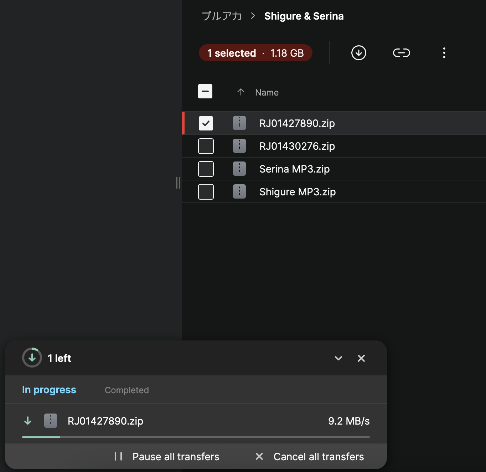
Task: Click the Name column header
Action: (x=267, y=92)
